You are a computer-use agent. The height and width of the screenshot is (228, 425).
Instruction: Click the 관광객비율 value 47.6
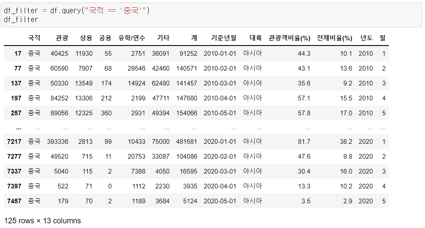point(304,157)
